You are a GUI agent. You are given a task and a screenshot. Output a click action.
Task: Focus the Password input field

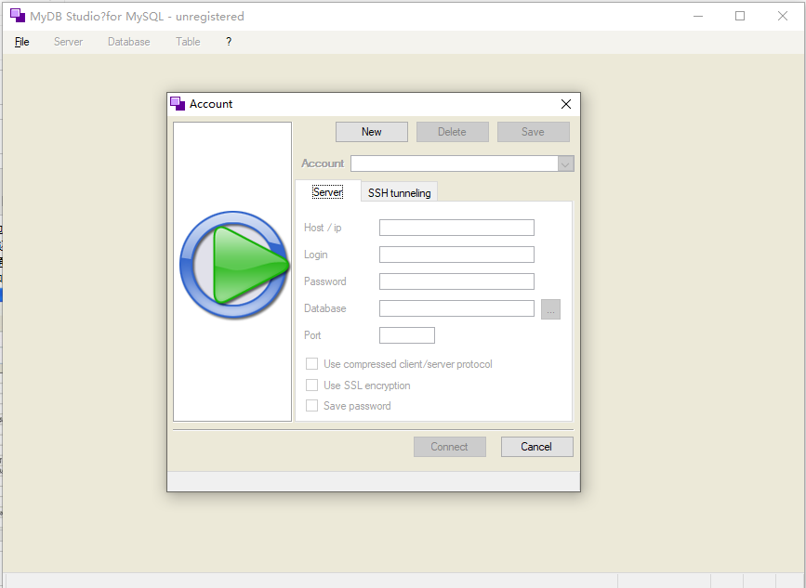click(x=456, y=281)
